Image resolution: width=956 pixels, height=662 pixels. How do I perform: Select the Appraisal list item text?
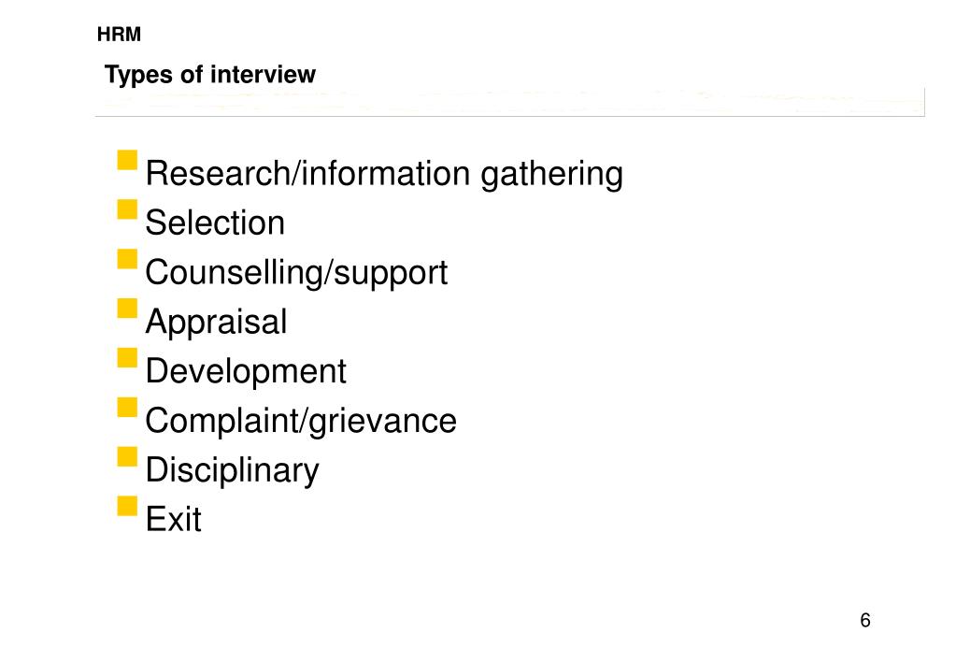click(216, 323)
